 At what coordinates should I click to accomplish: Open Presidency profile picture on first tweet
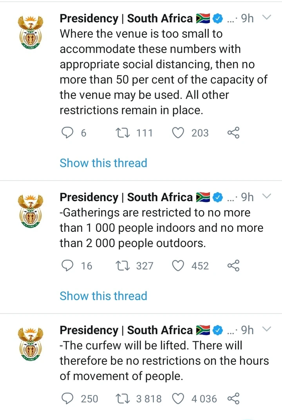[31, 32]
